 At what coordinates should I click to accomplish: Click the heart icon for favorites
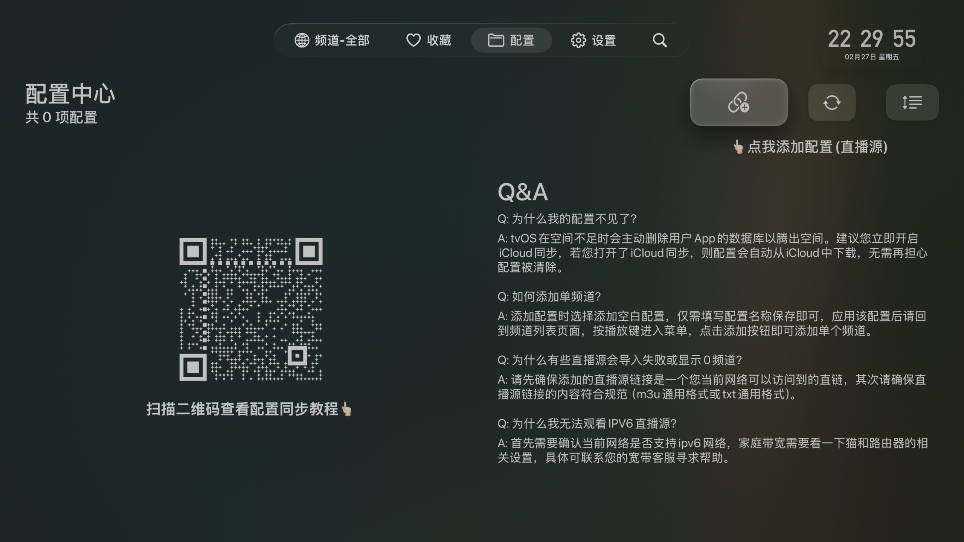[x=413, y=40]
